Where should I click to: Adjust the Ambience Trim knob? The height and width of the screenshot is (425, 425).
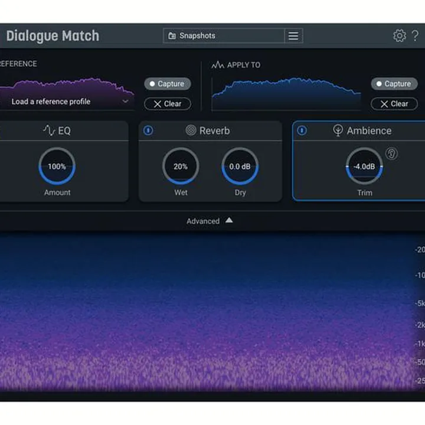coord(364,166)
